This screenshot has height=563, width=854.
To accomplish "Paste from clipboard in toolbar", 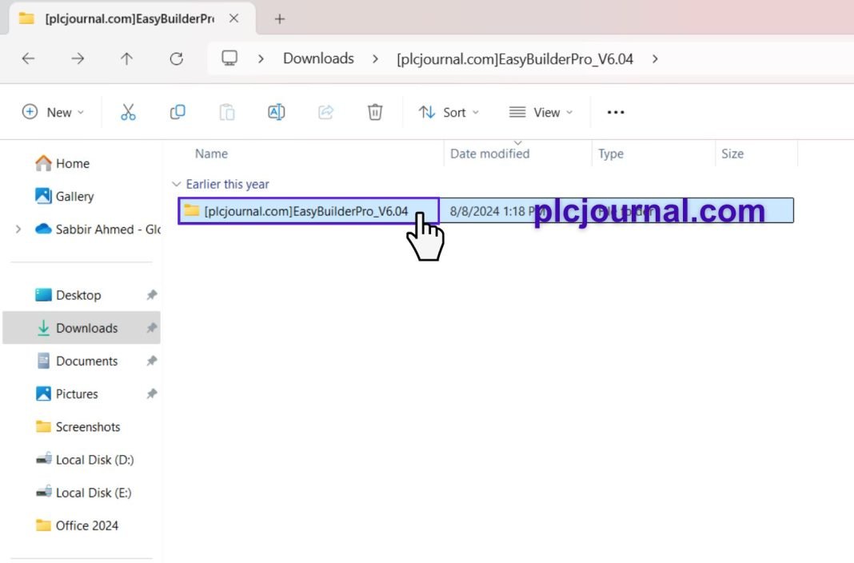I will tap(227, 112).
